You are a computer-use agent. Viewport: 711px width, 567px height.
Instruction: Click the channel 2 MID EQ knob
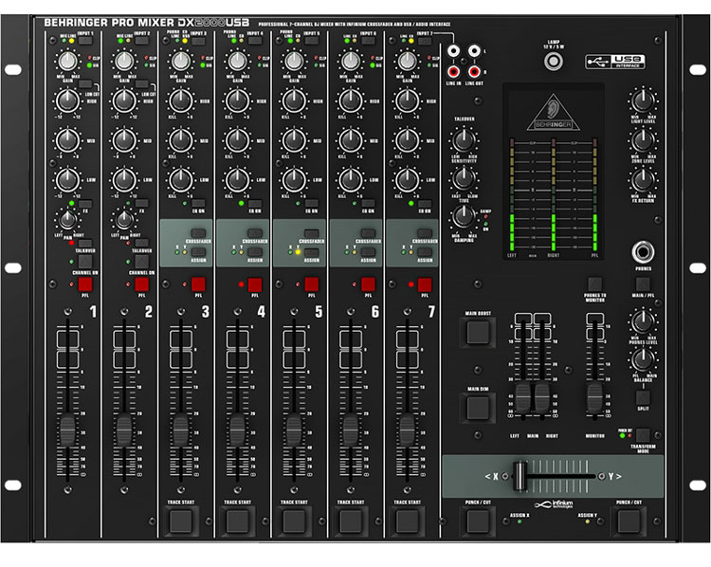(x=124, y=140)
